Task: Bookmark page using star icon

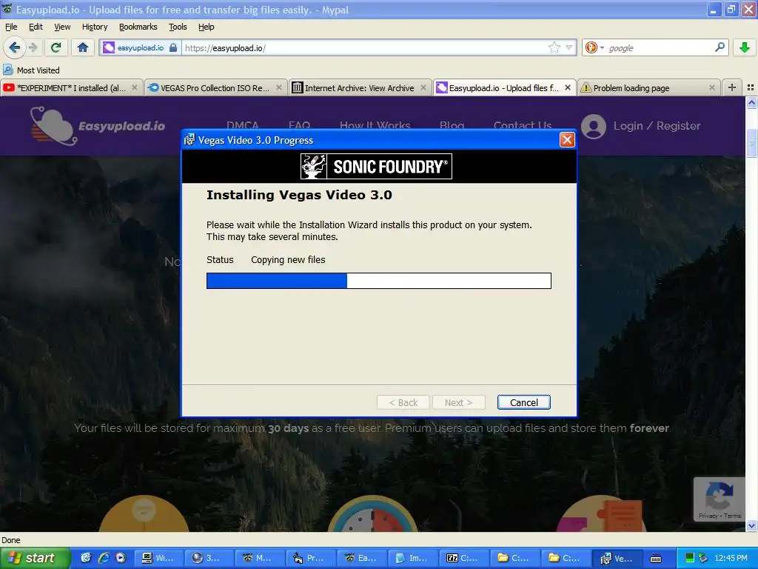Action: click(554, 47)
